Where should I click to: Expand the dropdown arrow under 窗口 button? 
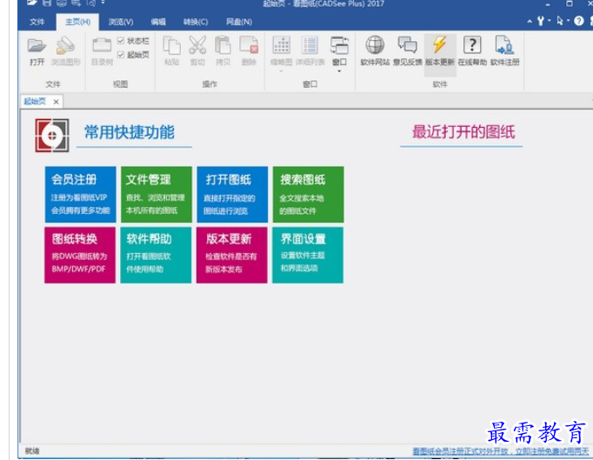click(x=339, y=71)
